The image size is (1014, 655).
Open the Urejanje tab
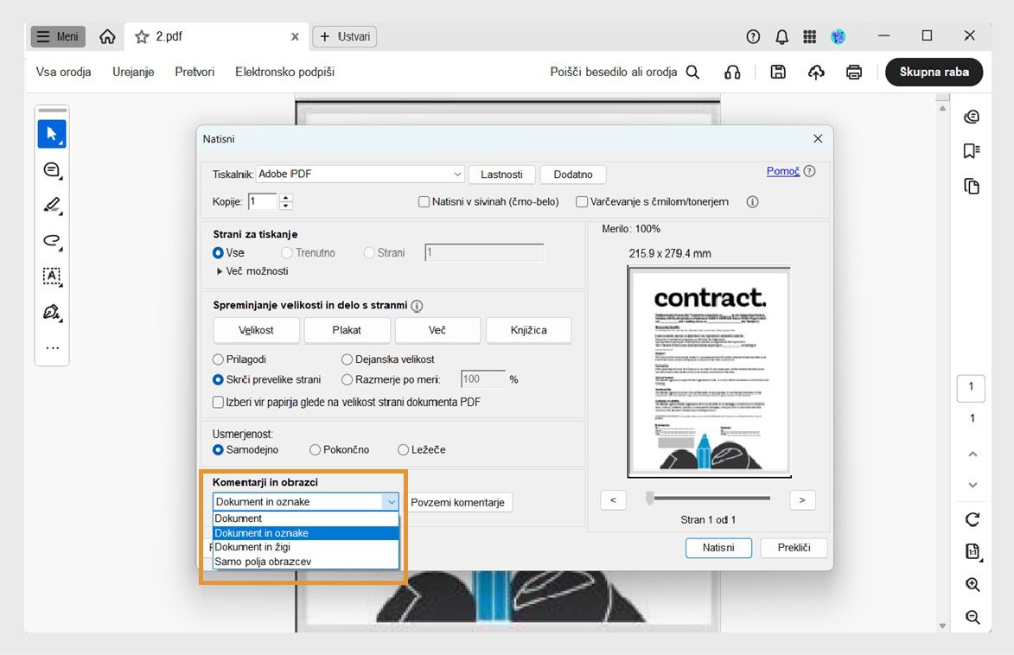click(133, 72)
